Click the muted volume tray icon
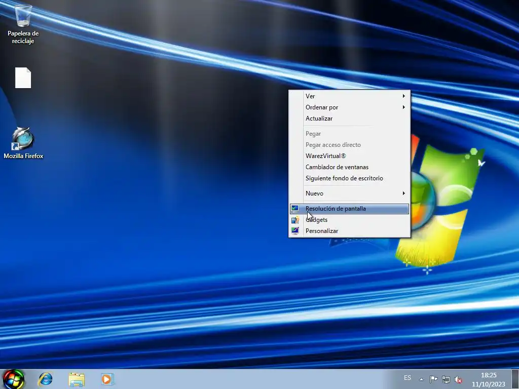This screenshot has width=519, height=389. pos(458,379)
